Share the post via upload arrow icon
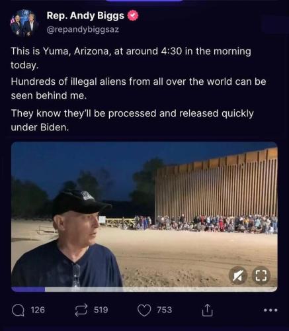289x331 pixels. tap(207, 310)
